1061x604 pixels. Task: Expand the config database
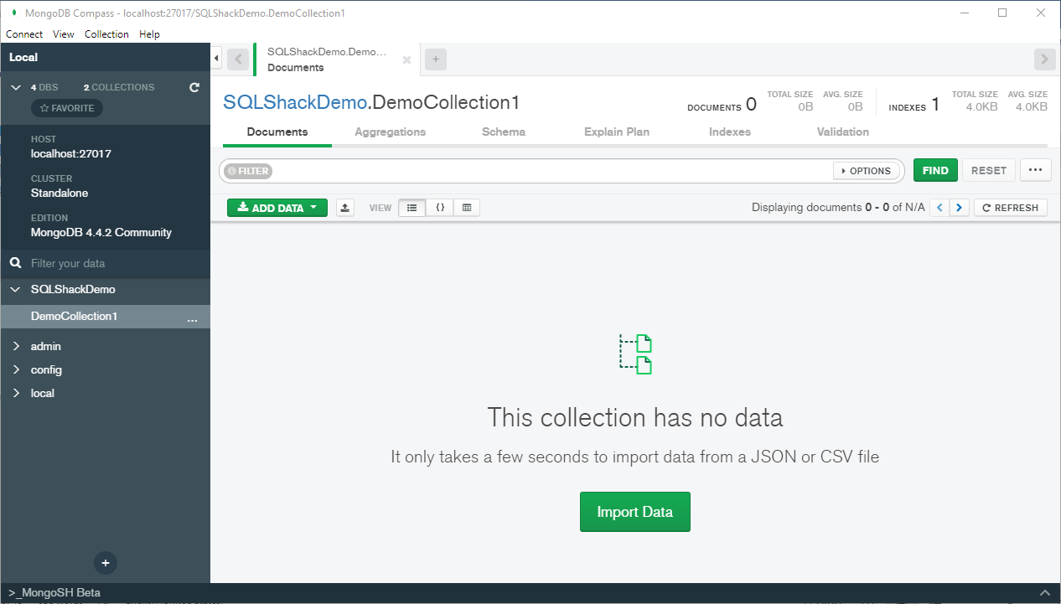pos(15,369)
